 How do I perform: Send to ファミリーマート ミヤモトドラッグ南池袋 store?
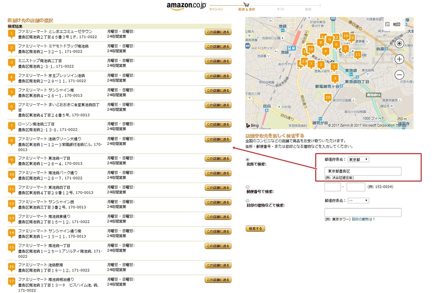(x=218, y=47)
